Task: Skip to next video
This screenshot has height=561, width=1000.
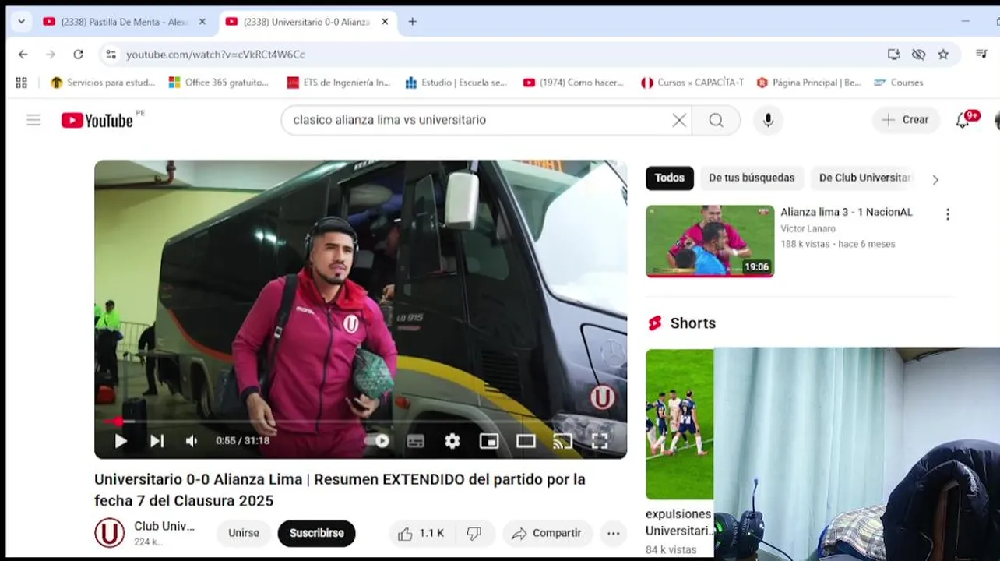Action: pyautogui.click(x=157, y=441)
